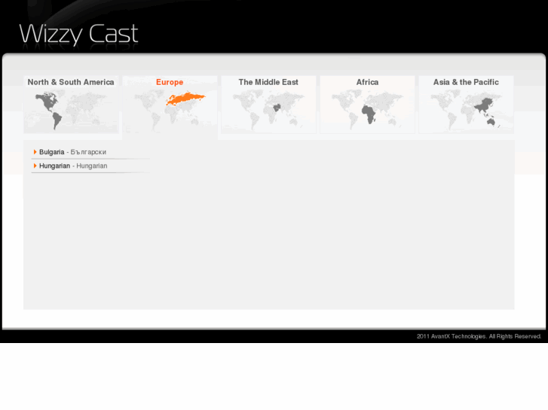Viewport: 548px width, 410px height.
Task: Click the Middle East map image
Action: tap(268, 110)
